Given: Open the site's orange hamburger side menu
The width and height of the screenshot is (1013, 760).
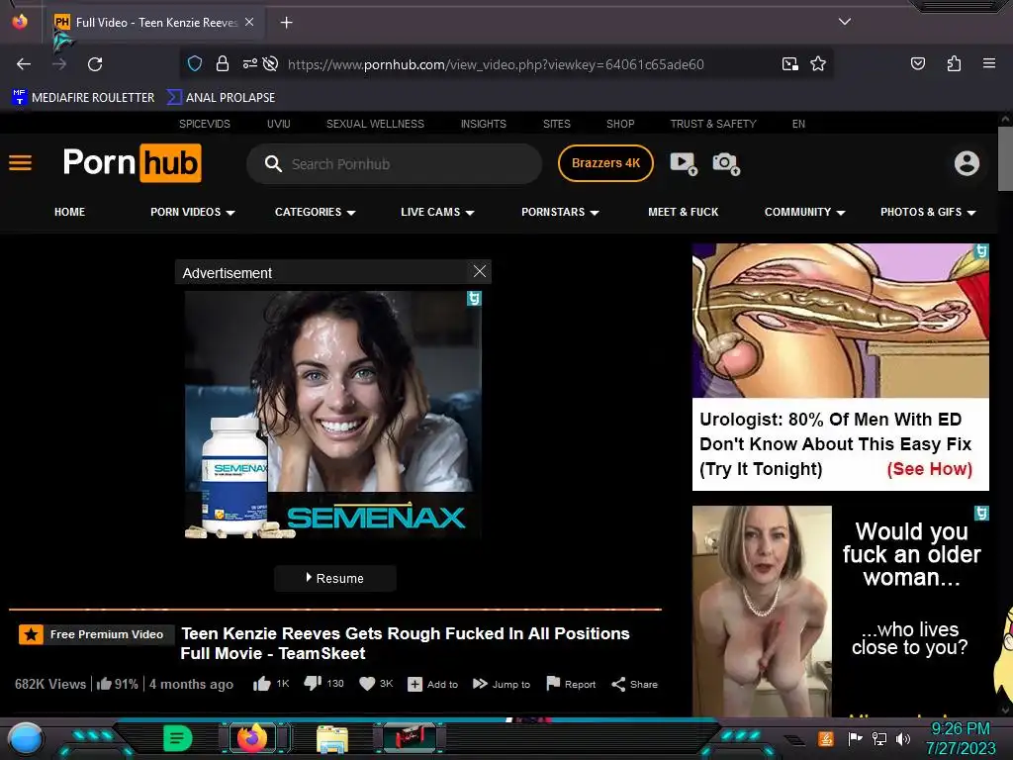Looking at the screenshot, I should click(20, 163).
